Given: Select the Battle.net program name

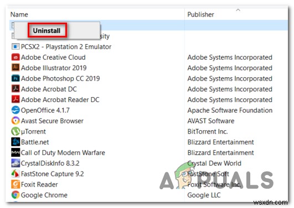Looking at the screenshot, I should (x=35, y=142).
